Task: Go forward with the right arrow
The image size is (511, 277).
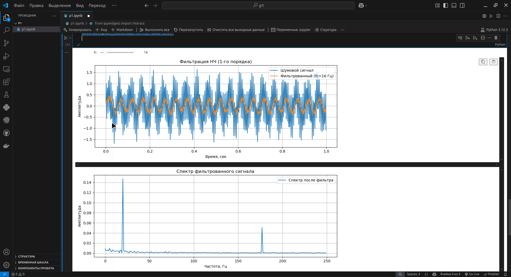Action: click(x=155, y=5)
